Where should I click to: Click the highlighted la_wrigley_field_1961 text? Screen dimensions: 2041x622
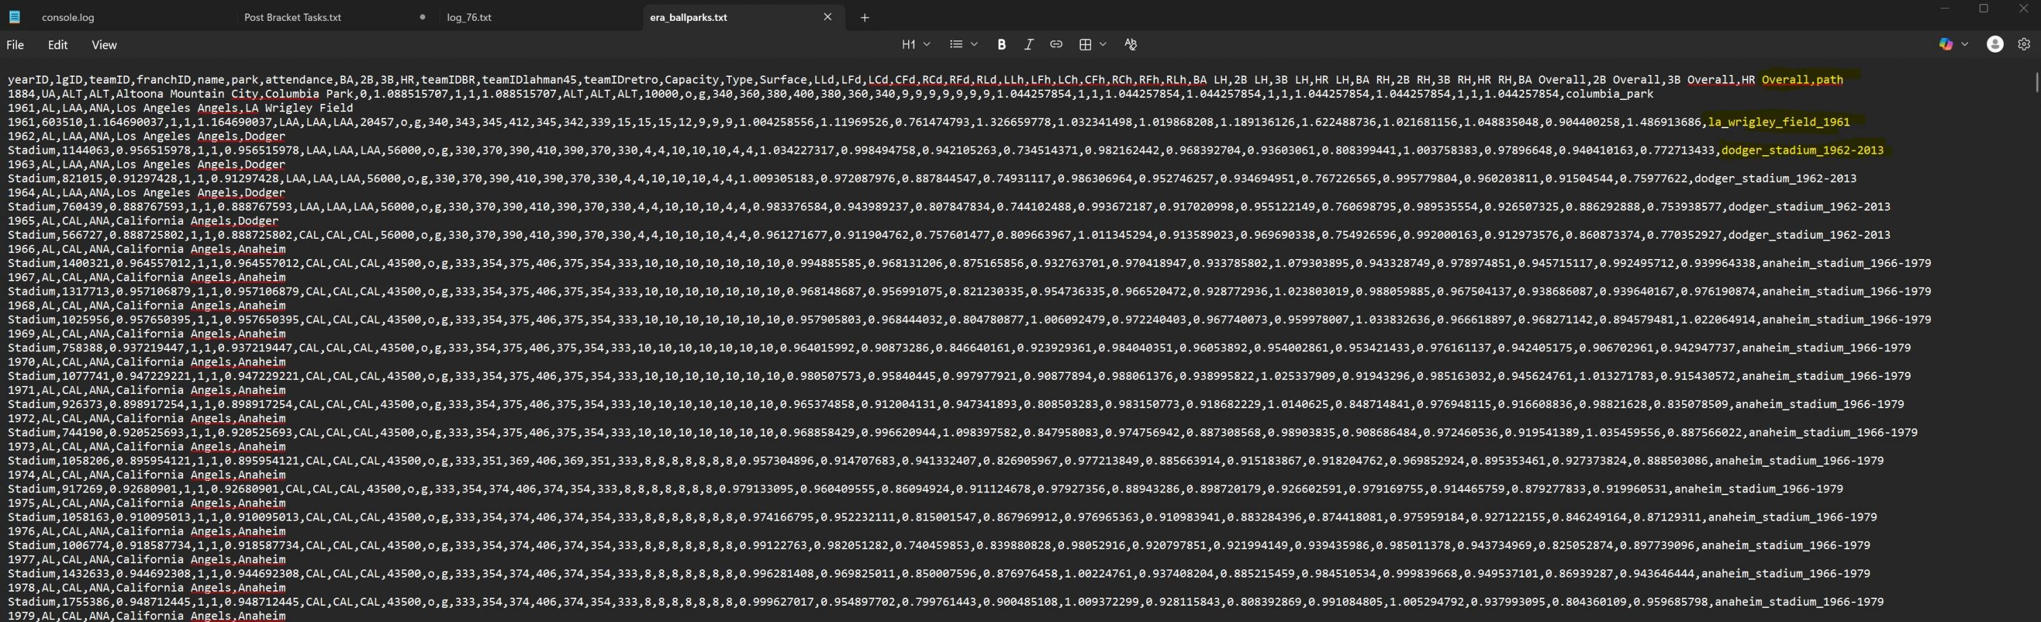click(x=1778, y=122)
